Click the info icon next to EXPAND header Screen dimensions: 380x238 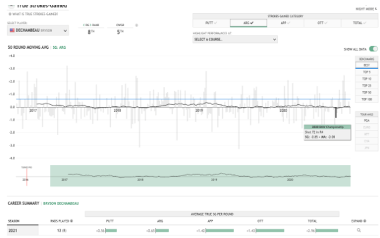coord(365,221)
